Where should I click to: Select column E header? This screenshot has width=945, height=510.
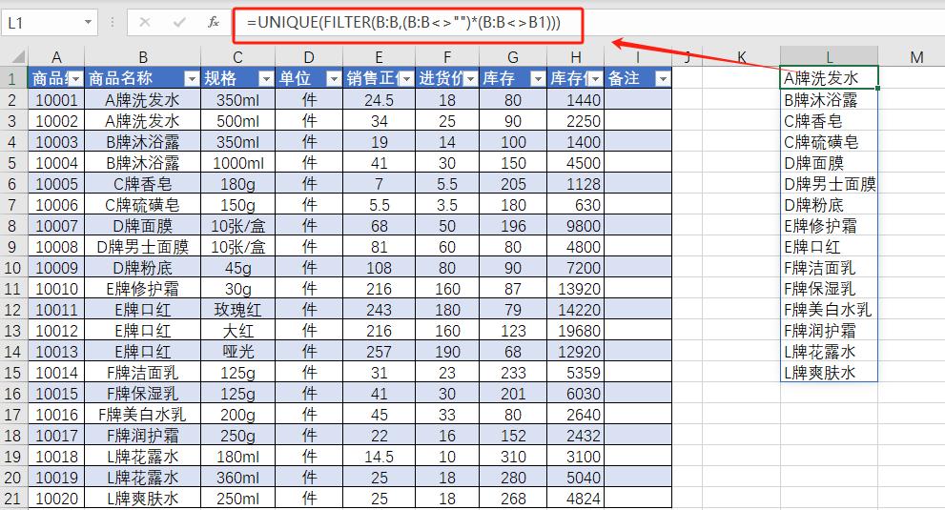(x=380, y=57)
